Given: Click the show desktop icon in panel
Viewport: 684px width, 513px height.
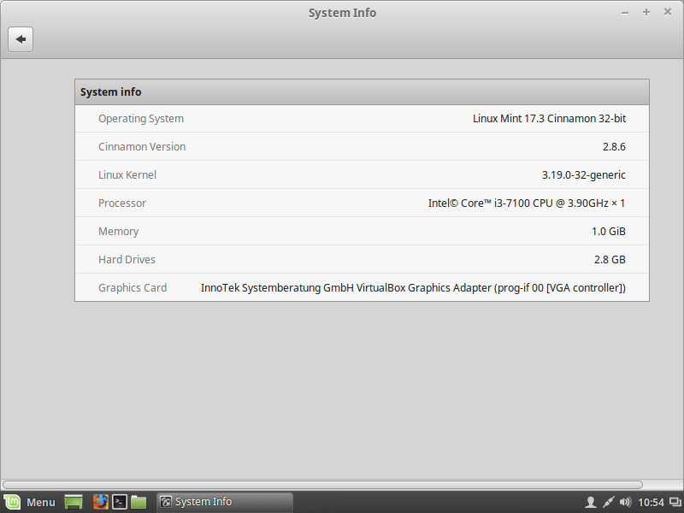Looking at the screenshot, I should pos(74,502).
